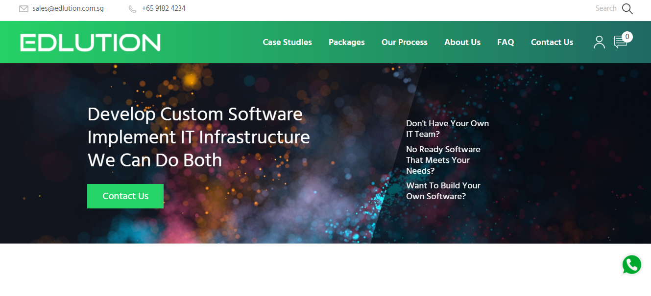Open the Case Studies menu item
651x296 pixels.
click(x=287, y=42)
